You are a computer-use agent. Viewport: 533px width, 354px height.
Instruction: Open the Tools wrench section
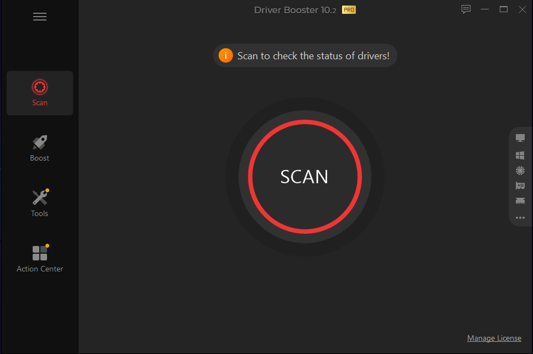[x=40, y=203]
